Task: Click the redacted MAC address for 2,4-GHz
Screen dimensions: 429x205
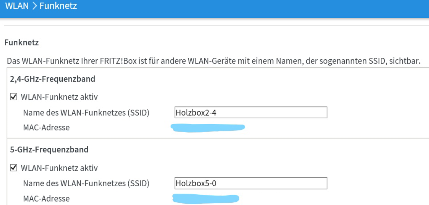Action: tap(207, 128)
